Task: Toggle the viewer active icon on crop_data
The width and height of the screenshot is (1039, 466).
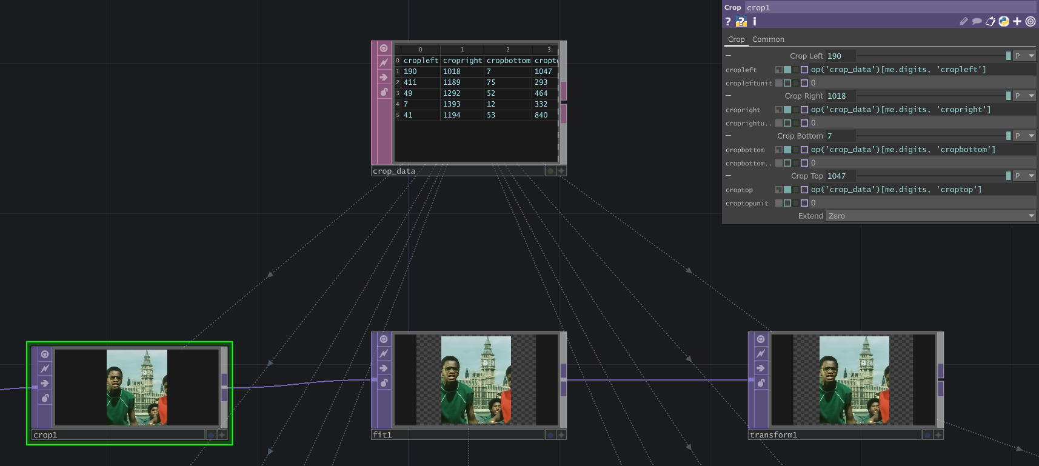Action: pos(384,48)
